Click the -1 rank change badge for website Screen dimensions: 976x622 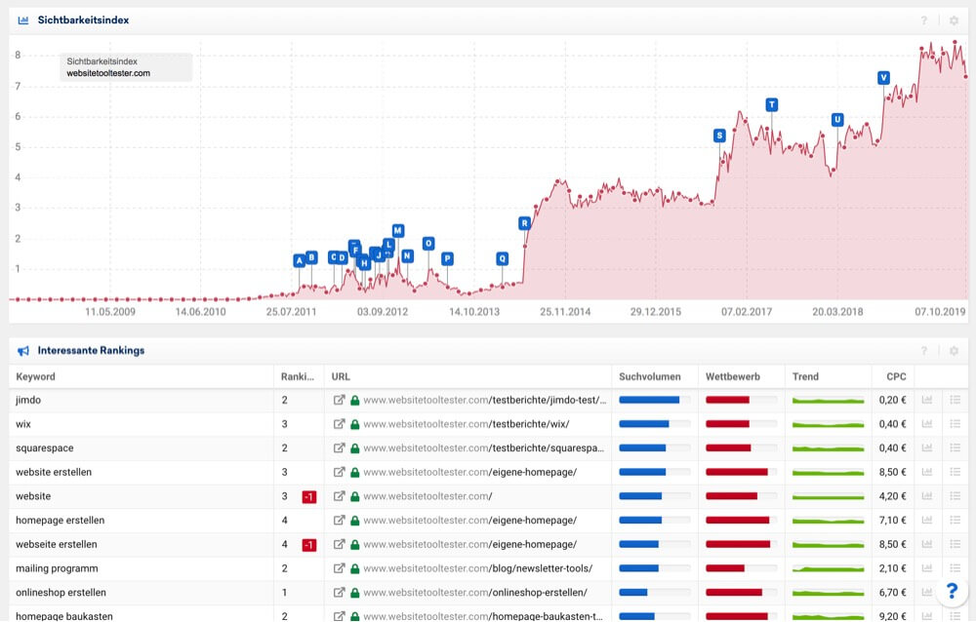pyautogui.click(x=308, y=497)
